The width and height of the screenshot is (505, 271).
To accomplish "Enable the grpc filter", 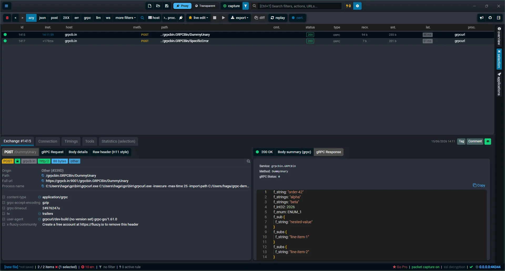I will [x=87, y=18].
